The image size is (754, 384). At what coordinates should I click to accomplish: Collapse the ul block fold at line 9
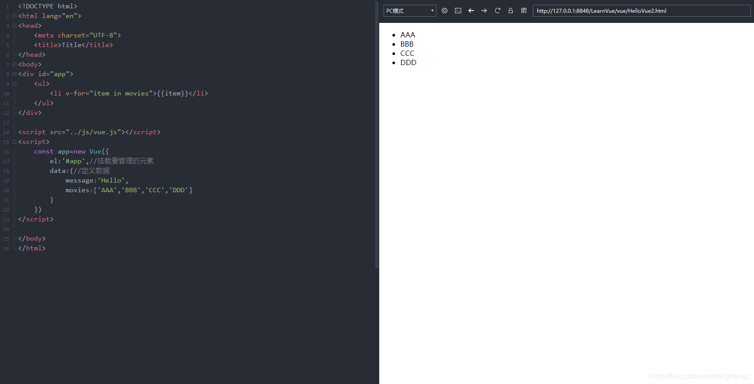(x=14, y=84)
